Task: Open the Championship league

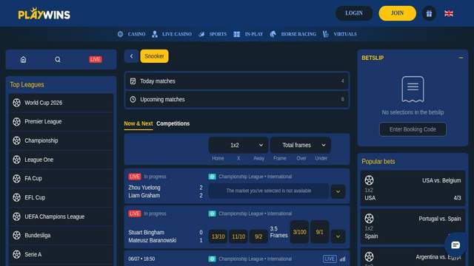Action: [x=61, y=140]
